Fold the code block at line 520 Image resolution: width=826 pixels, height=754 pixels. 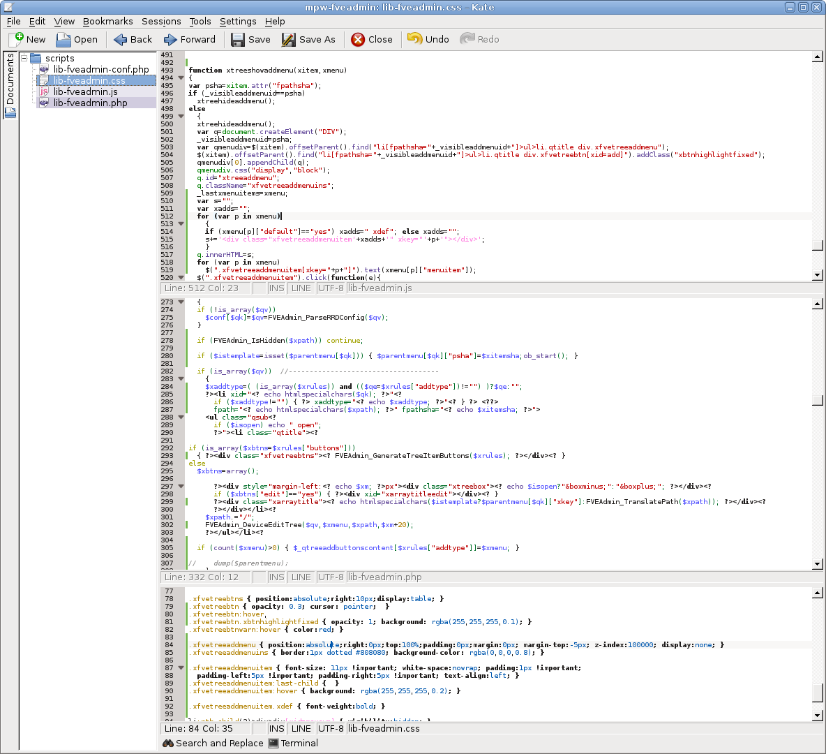(181, 277)
